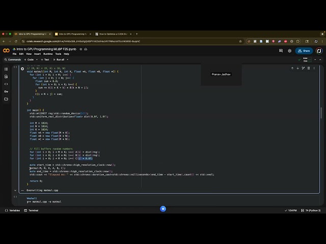Click the g++ matmul.cpp shell cell
This screenshot has height=244, width=326.
click(x=170, y=200)
